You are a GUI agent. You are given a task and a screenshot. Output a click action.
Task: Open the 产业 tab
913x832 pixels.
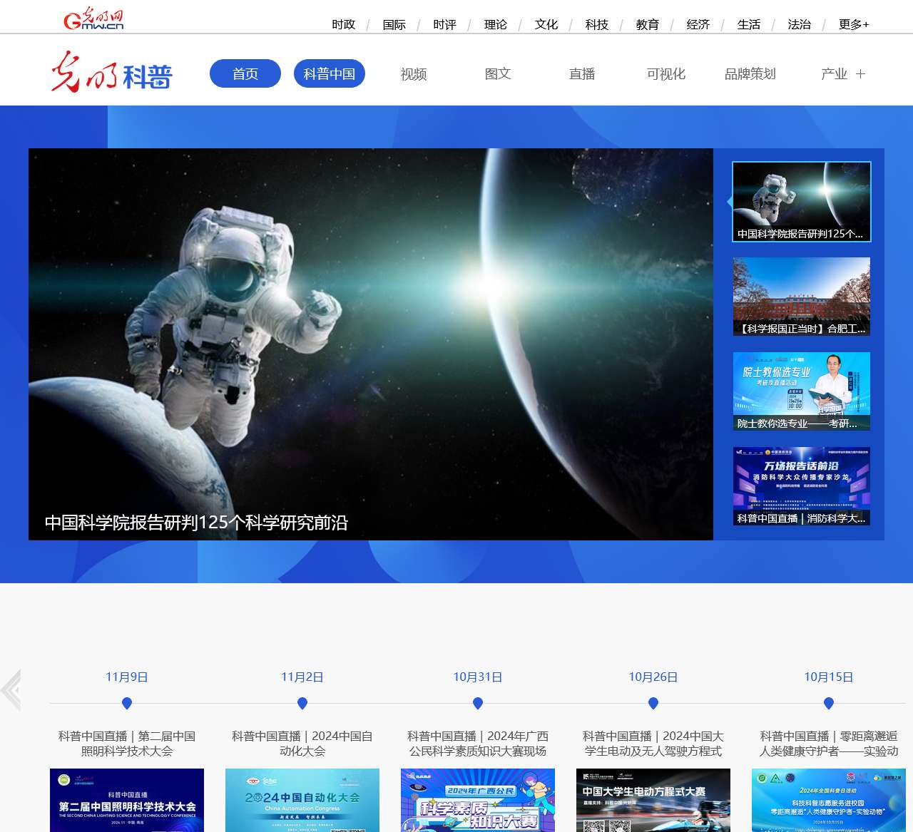point(834,73)
